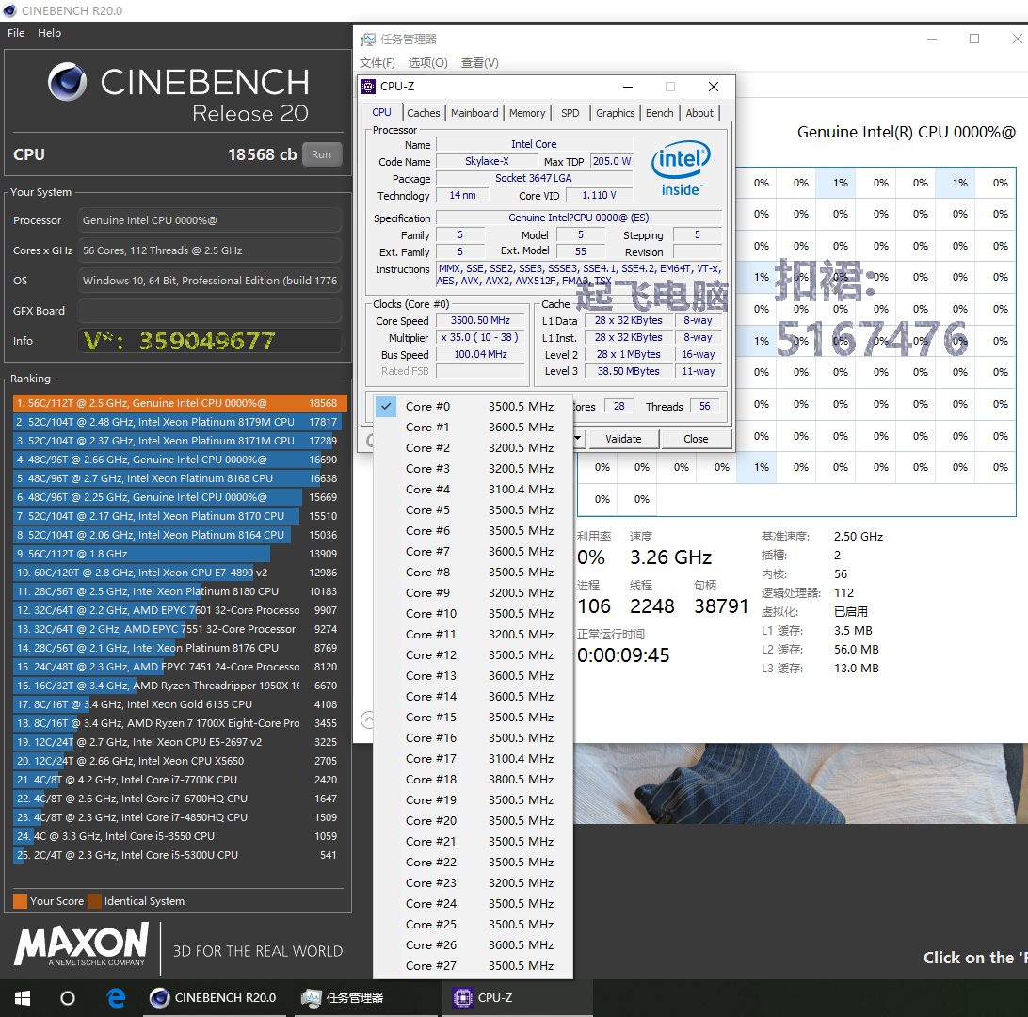Select ranking entry 9. 56C/112T @ 1.8 GHz

click(179, 554)
